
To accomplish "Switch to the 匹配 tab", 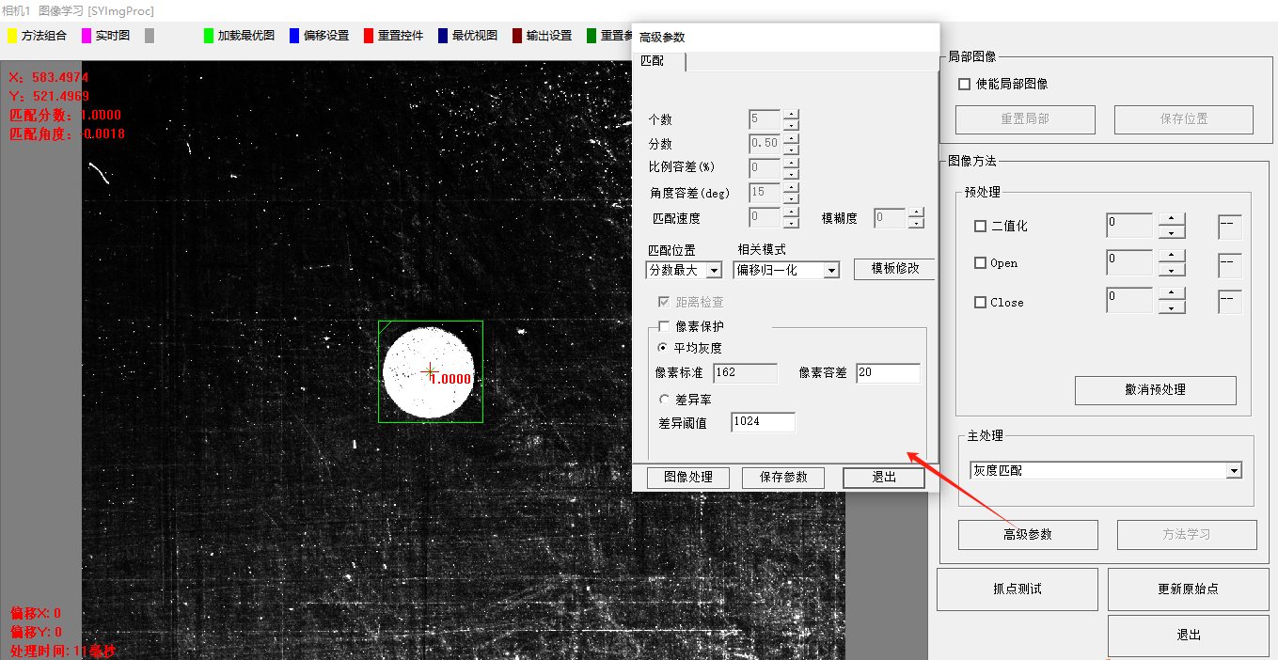I will [x=653, y=61].
